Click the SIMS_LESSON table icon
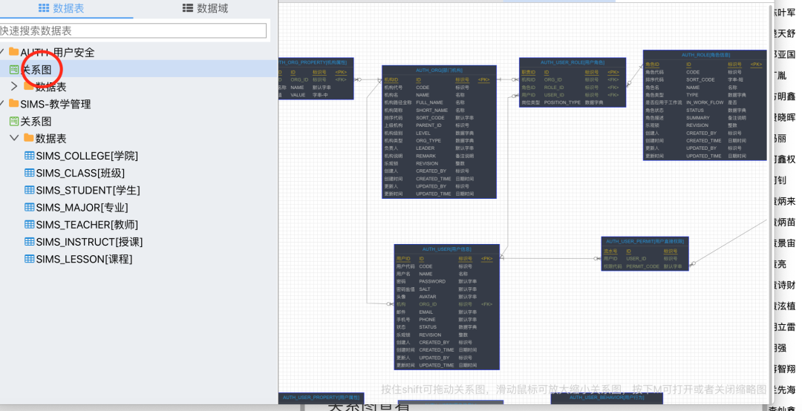 [x=30, y=259]
